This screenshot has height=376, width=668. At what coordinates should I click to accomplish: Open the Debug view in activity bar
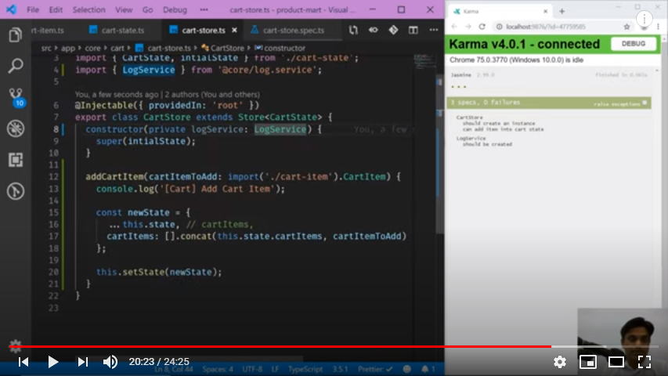click(x=15, y=128)
